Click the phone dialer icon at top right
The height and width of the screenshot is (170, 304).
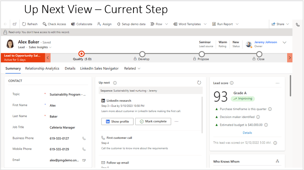pos(298,24)
